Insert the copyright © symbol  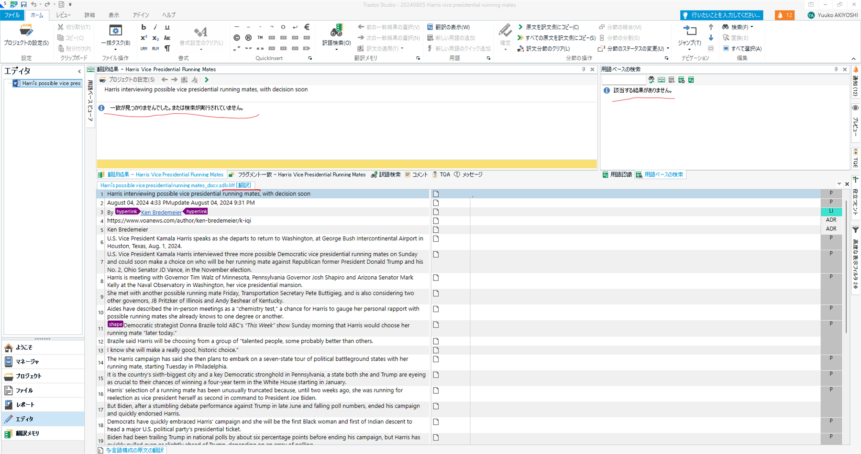pos(237,38)
